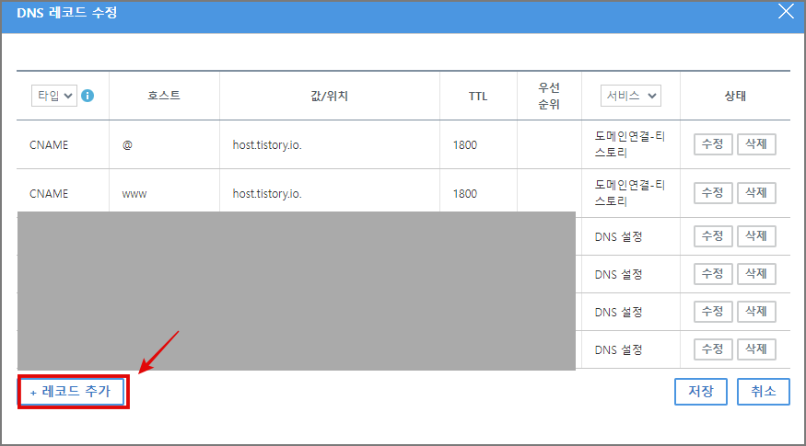Click TTL 1800 in the www row
806x446 pixels.
[464, 194]
